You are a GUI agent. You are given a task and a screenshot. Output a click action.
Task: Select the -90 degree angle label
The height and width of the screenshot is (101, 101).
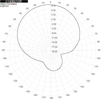[3, 50]
